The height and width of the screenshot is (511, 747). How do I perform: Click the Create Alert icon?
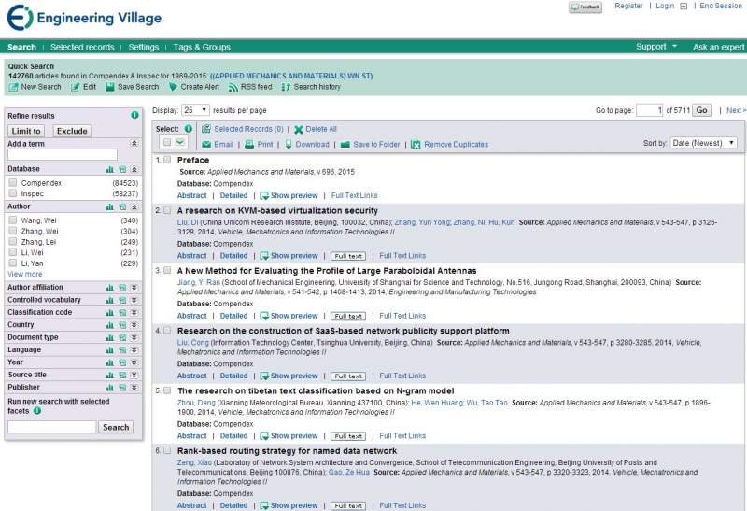(173, 87)
